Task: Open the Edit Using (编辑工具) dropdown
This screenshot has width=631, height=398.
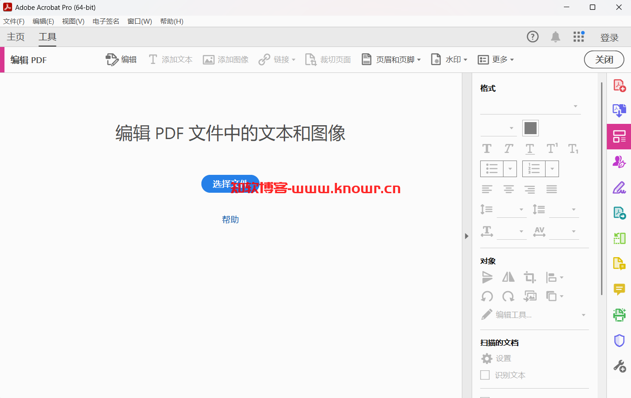Action: (533, 315)
